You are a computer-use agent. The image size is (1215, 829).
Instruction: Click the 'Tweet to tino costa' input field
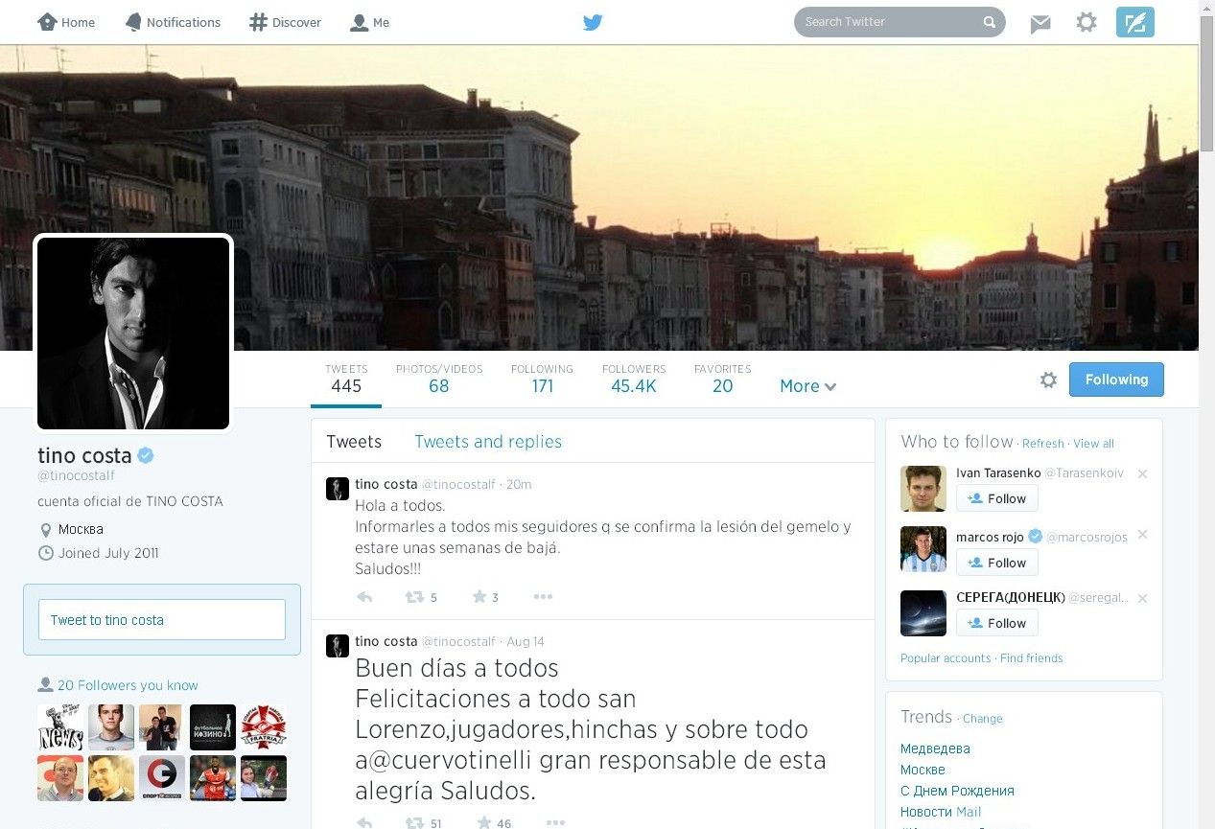161,620
